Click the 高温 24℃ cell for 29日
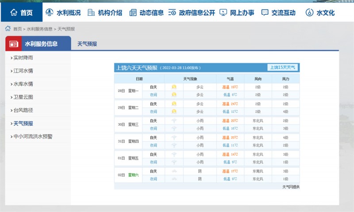This screenshot has height=212, width=354. 230,104
